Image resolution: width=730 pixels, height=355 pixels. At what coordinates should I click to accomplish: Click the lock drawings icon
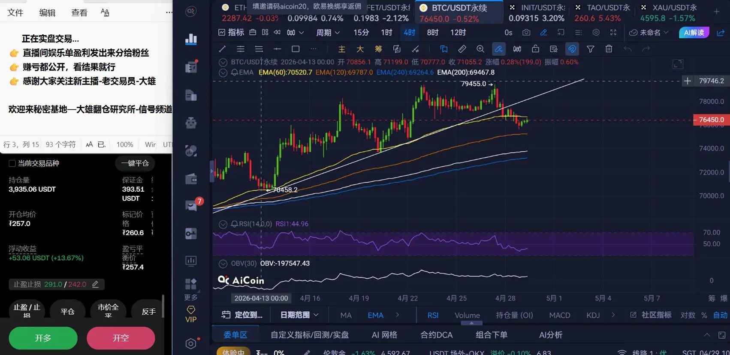pos(535,49)
